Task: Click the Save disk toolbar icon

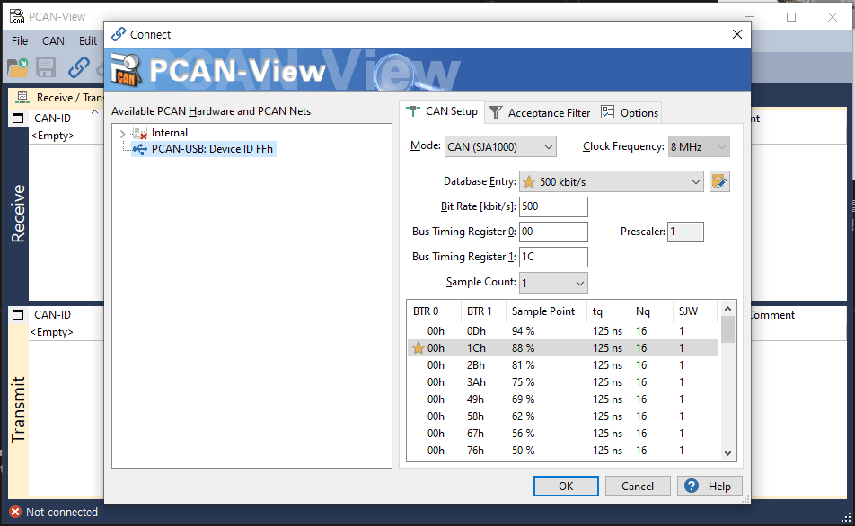Action: (46, 67)
